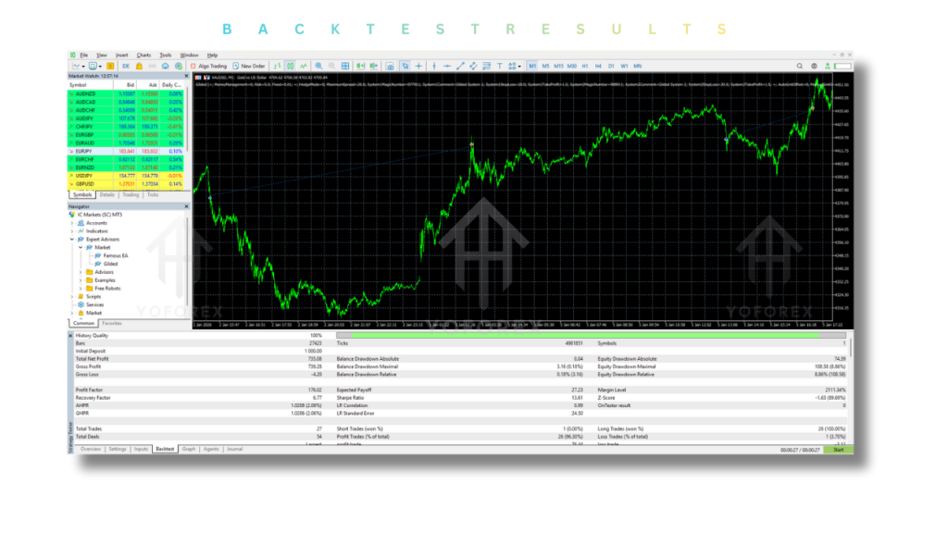The height and width of the screenshot is (533, 948).
Task: Select the M1 timeframe
Action: 532,67
